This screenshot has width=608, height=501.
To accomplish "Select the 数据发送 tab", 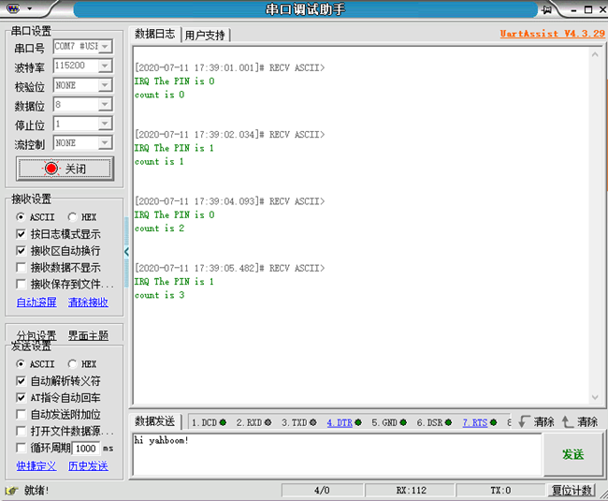I will (x=154, y=421).
